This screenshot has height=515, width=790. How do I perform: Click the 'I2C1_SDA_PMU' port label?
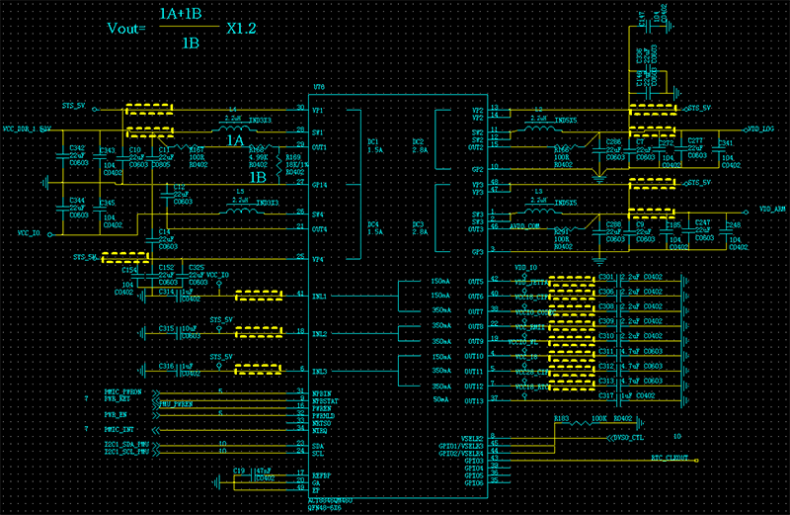126,445
